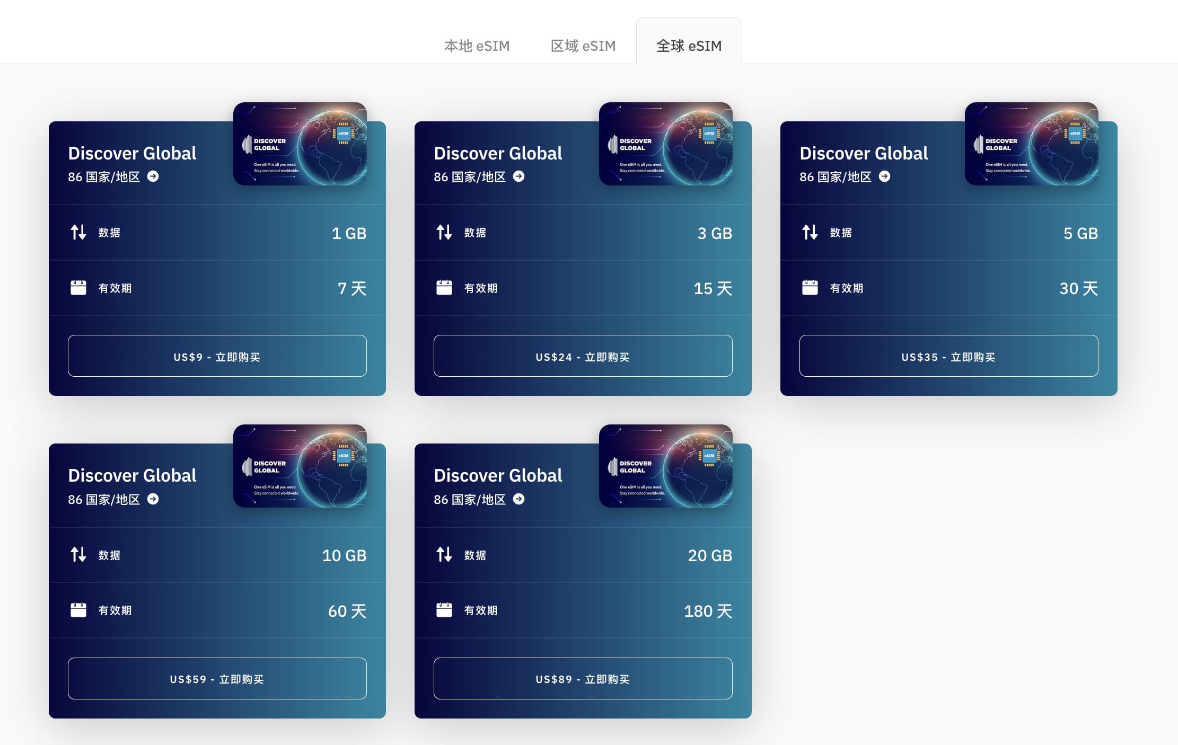Image resolution: width=1178 pixels, height=745 pixels.
Task: Click the countries arrow icon on the 5 GB plan
Action: [x=884, y=176]
